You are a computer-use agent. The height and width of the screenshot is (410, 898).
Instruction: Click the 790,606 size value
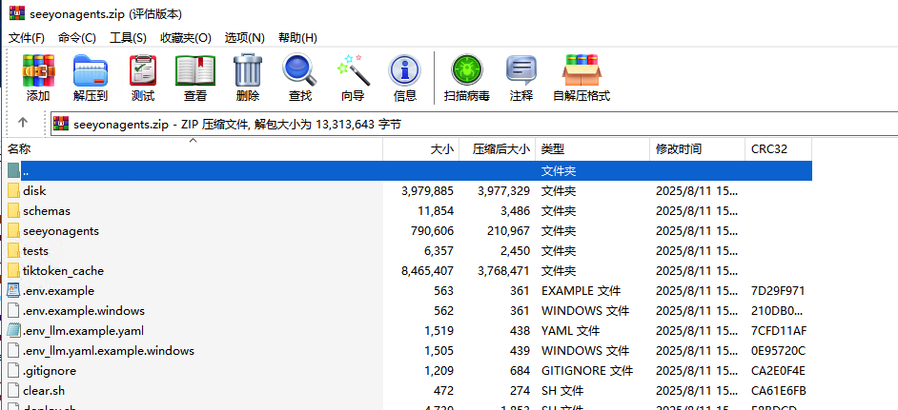(x=432, y=230)
